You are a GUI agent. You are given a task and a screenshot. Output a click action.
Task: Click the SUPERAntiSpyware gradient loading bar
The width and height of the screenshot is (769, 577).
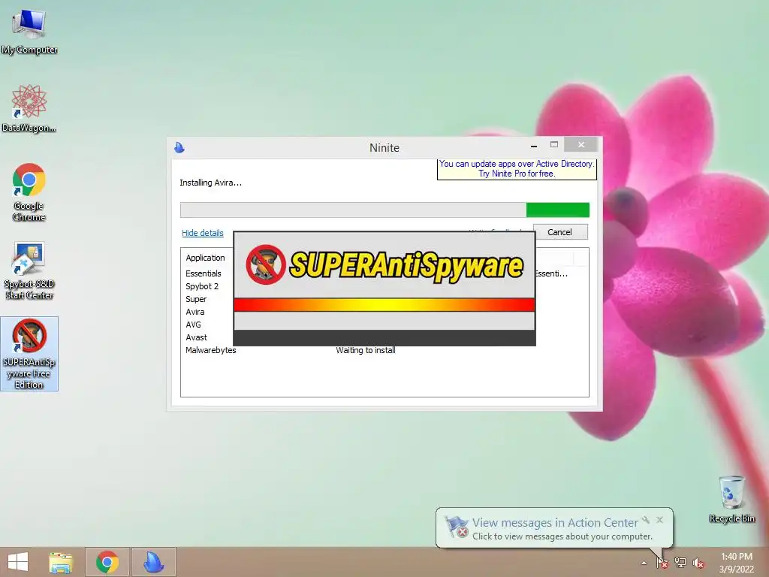point(384,305)
